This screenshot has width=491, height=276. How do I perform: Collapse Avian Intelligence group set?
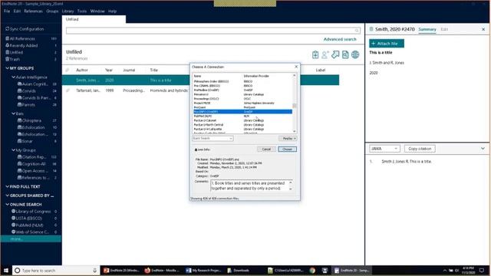[x=14, y=77]
